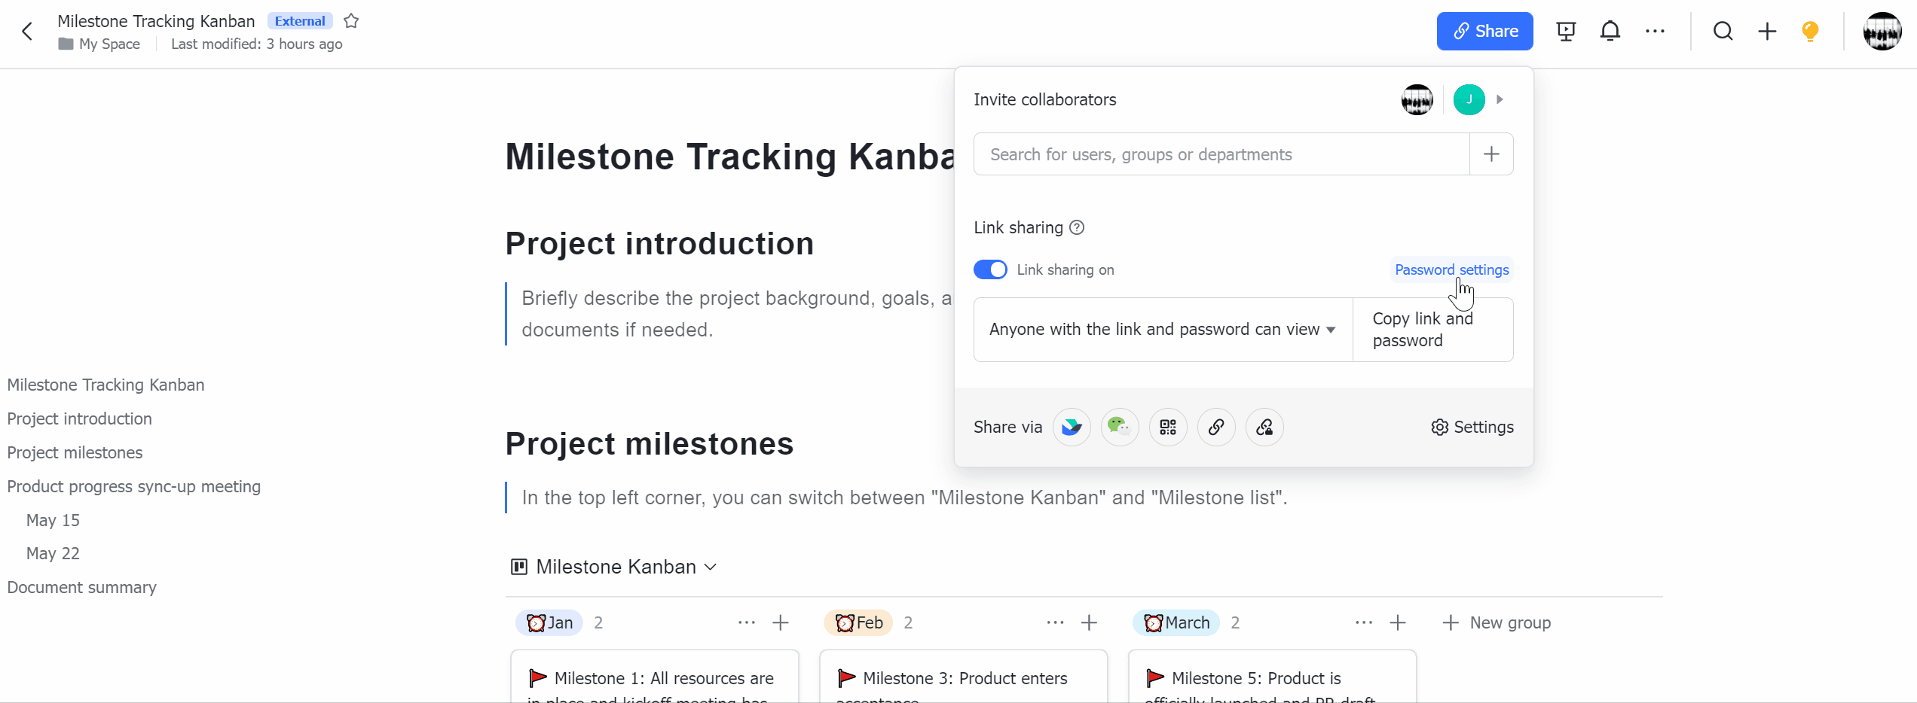1917x703 pixels.
Task: Click the presentation mode icon
Action: pos(1566,31)
